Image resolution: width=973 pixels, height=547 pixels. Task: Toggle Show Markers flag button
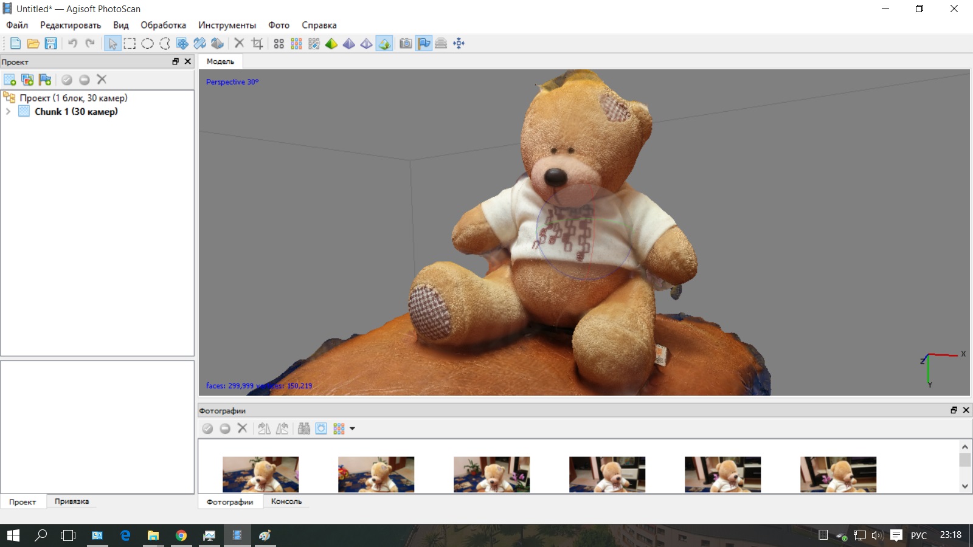424,43
